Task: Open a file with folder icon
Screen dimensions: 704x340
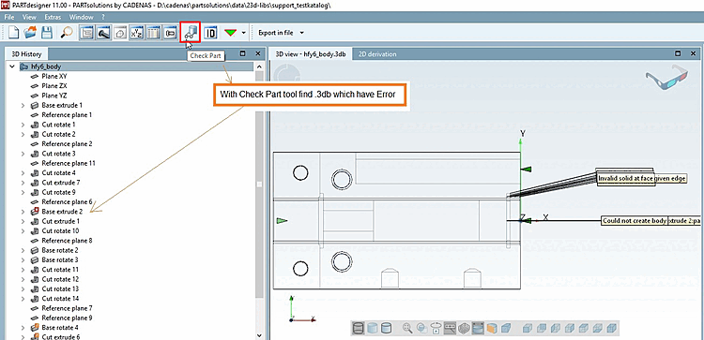Action: point(31,33)
